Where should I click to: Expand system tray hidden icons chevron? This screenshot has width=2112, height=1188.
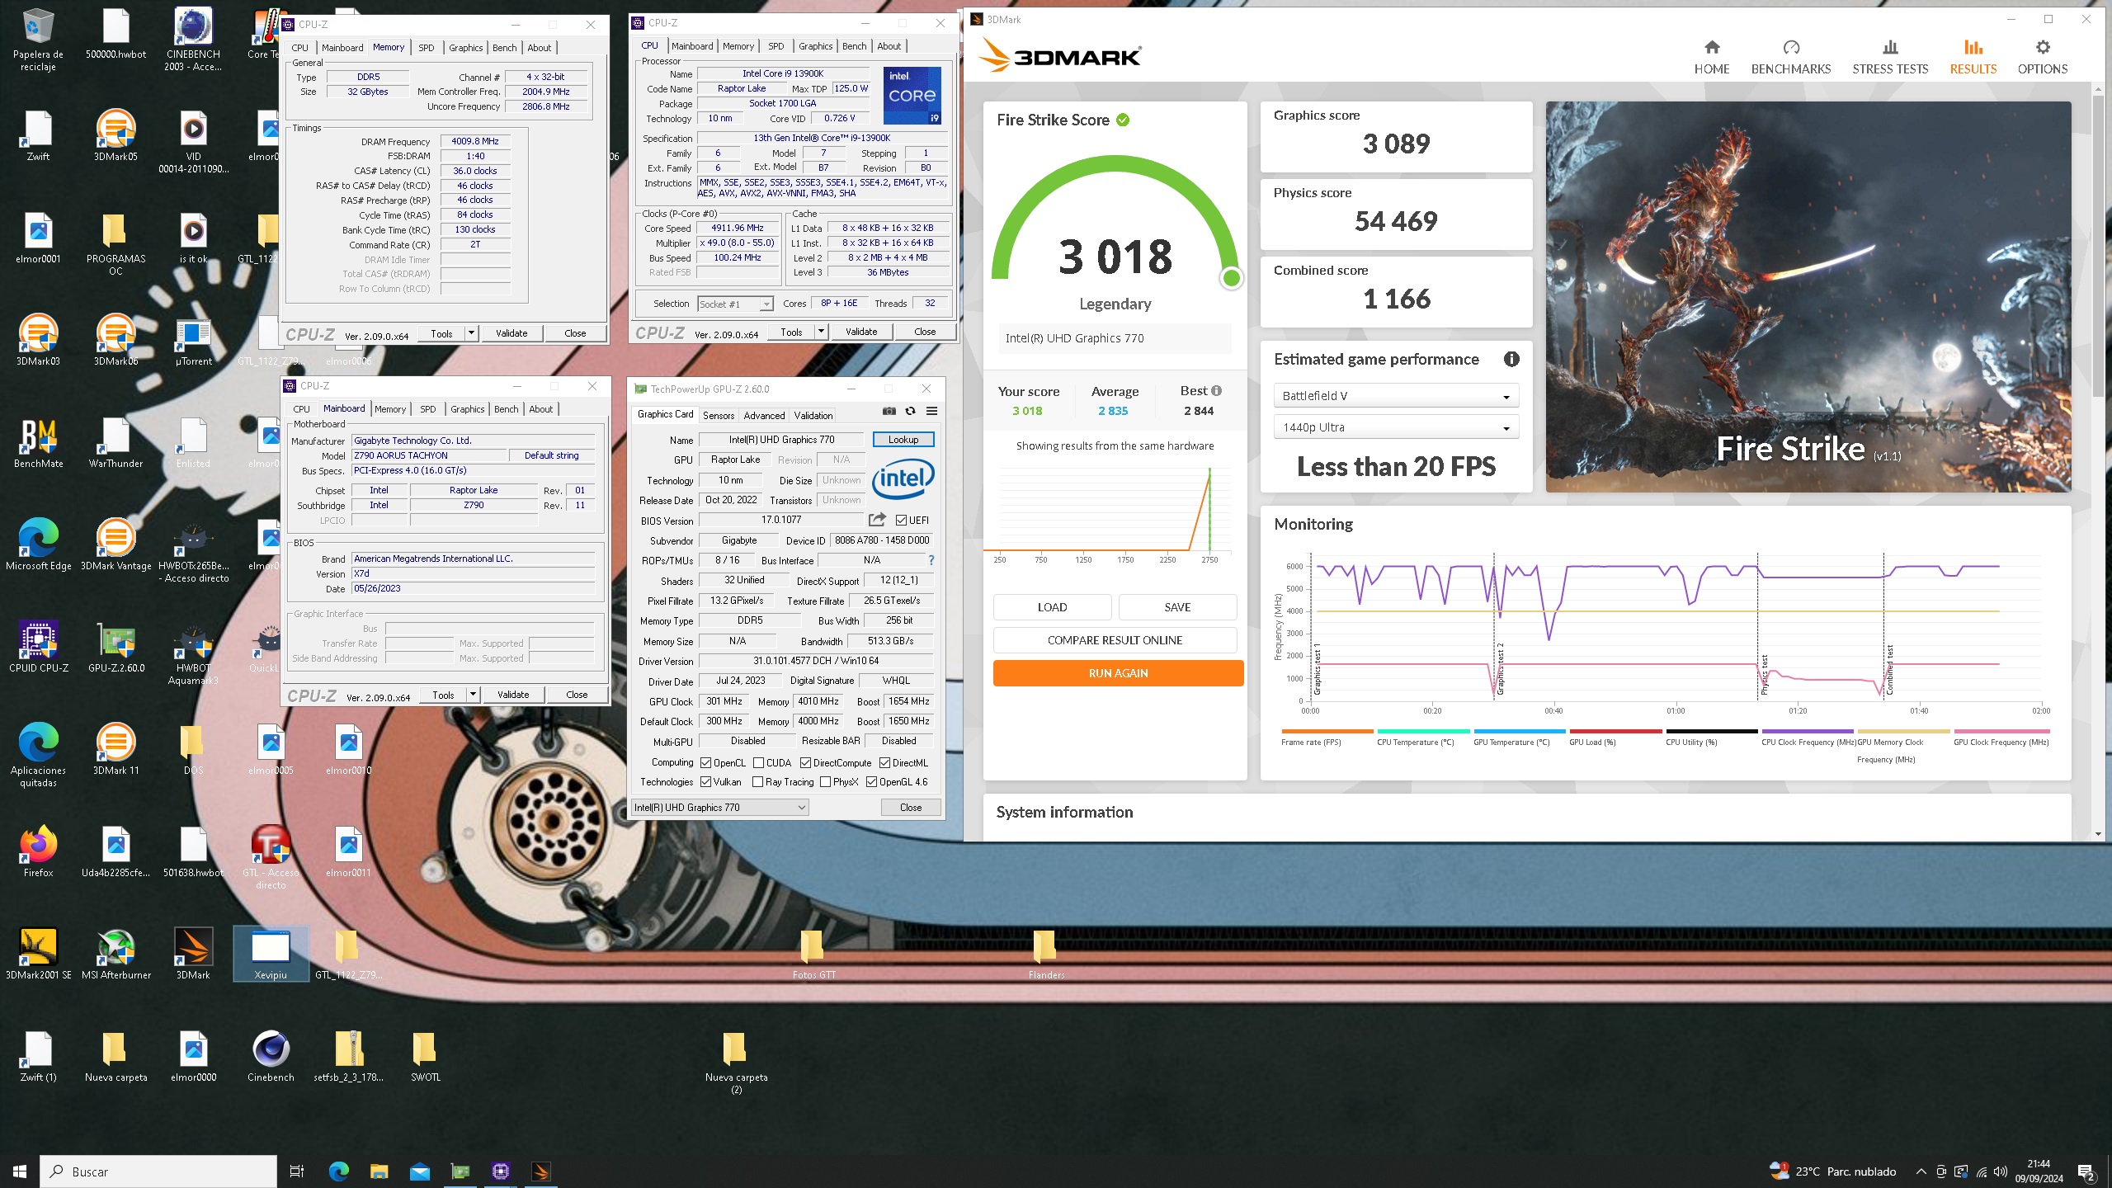point(1921,1171)
